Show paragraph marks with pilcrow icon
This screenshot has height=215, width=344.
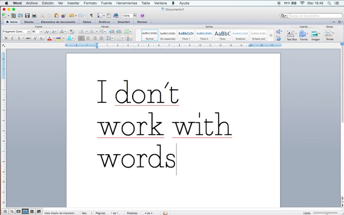click(91, 16)
